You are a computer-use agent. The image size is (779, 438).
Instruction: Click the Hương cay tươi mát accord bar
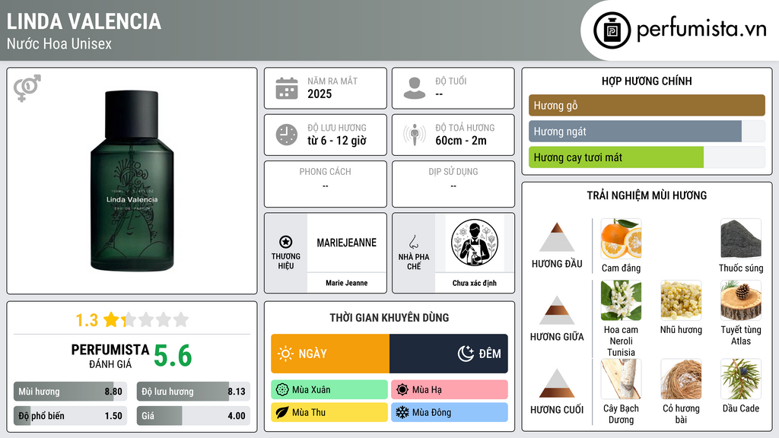point(647,157)
